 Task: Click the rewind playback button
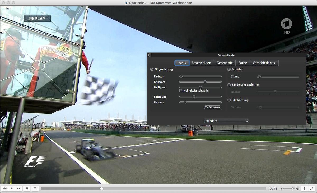pos(5,188)
